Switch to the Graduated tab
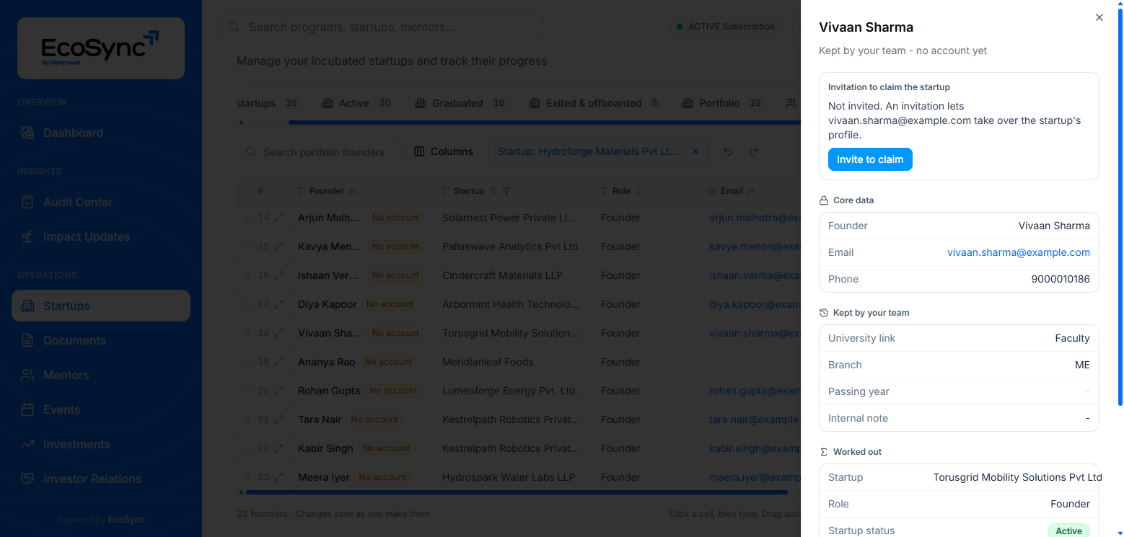 pyautogui.click(x=461, y=103)
